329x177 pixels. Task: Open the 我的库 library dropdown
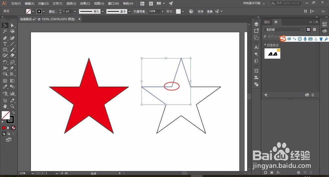tap(284, 30)
